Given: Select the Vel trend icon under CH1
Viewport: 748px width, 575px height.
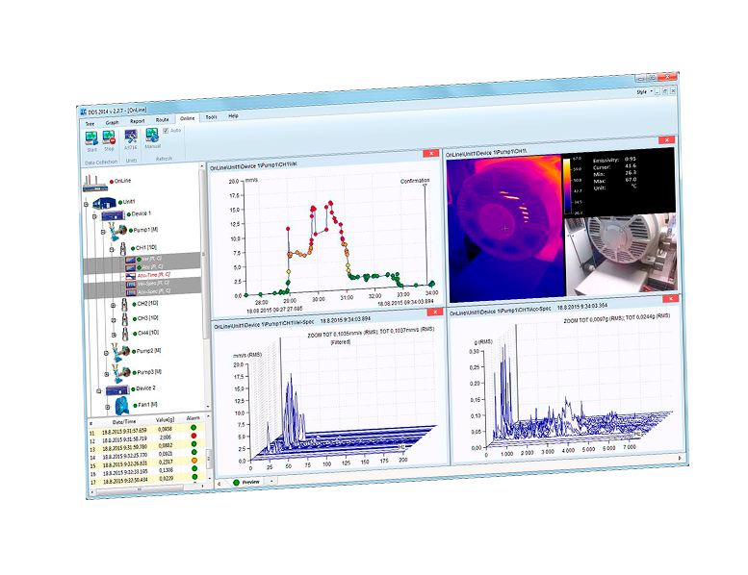Looking at the screenshot, I should 130,260.
